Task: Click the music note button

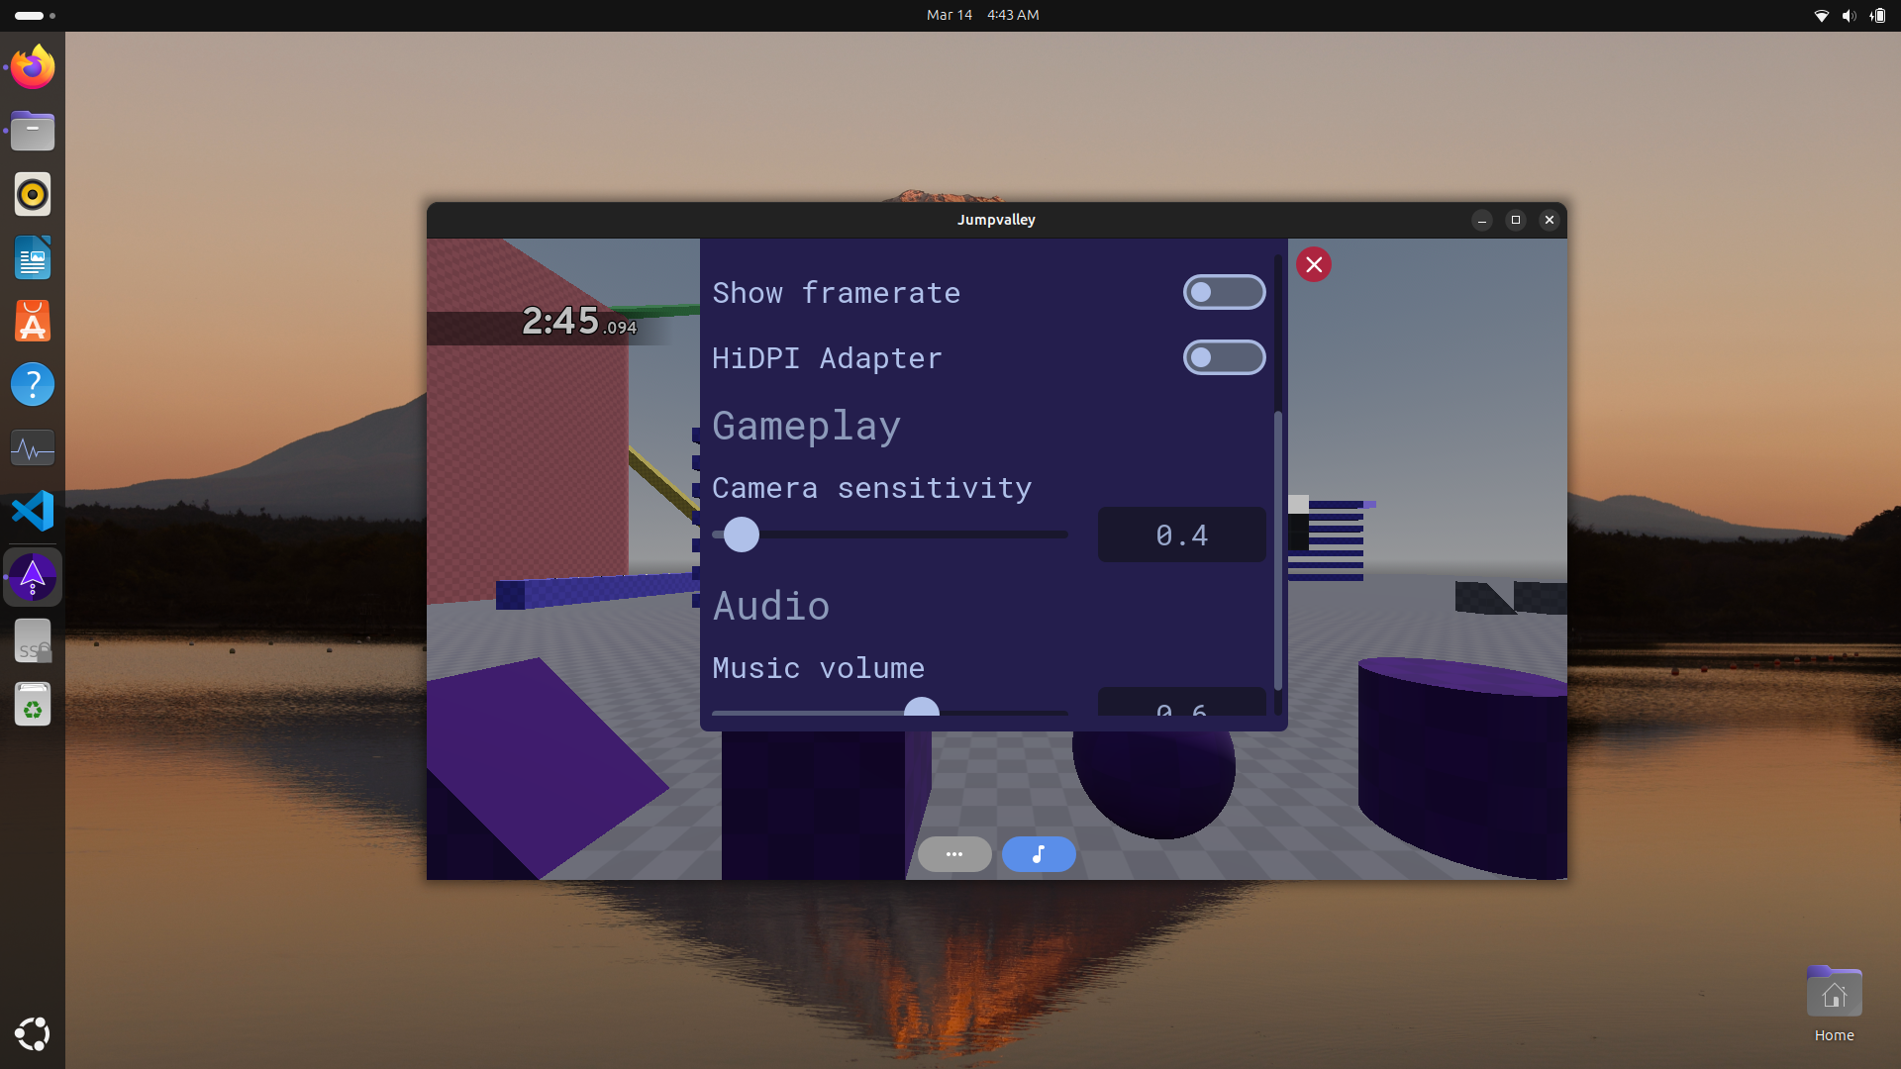Action: (1039, 854)
